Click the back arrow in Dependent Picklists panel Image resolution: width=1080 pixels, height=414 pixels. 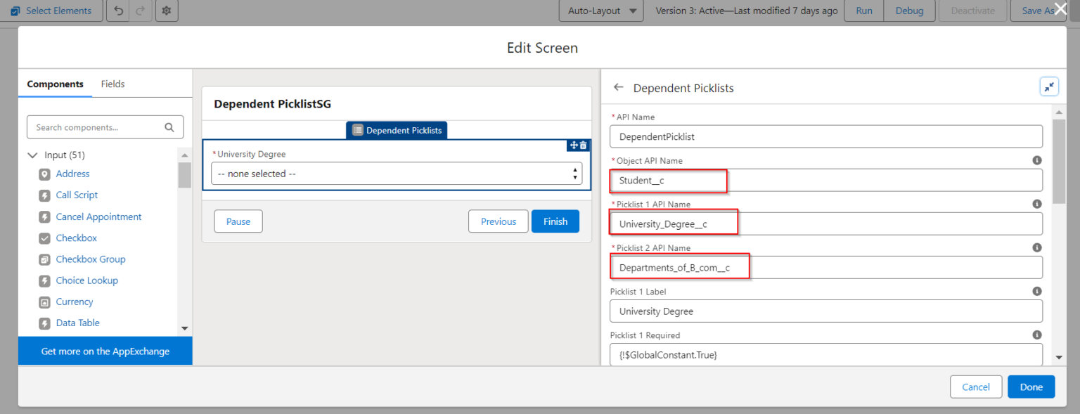pyautogui.click(x=619, y=87)
